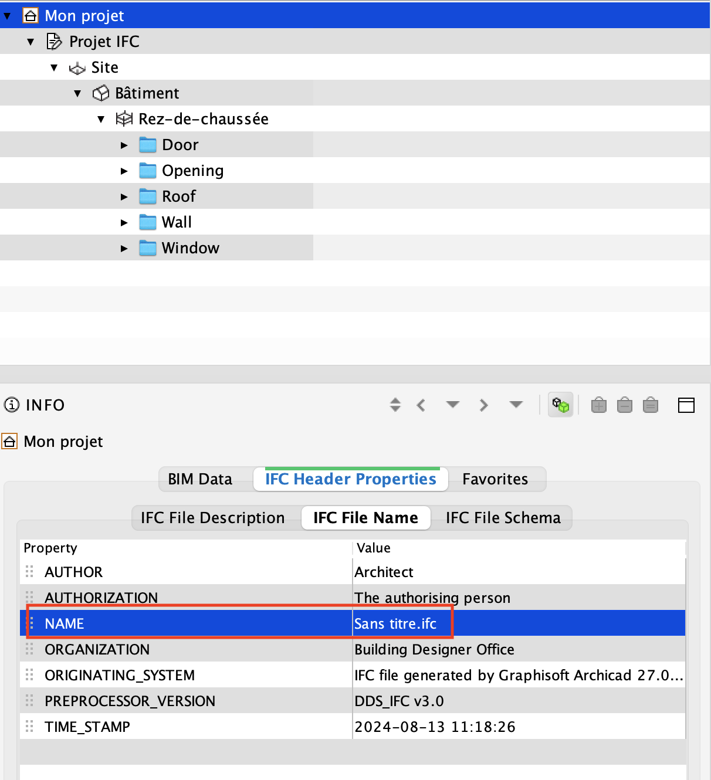Viewport: 711px width, 780px height.
Task: Click the up-down sort arrows in INFO toolbar
Action: pyautogui.click(x=395, y=405)
